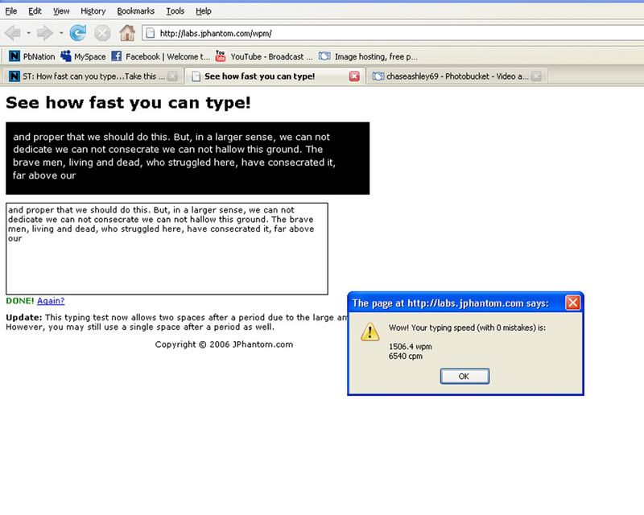The image size is (644, 515).
Task: Click the Again? link
Action: pyautogui.click(x=51, y=301)
